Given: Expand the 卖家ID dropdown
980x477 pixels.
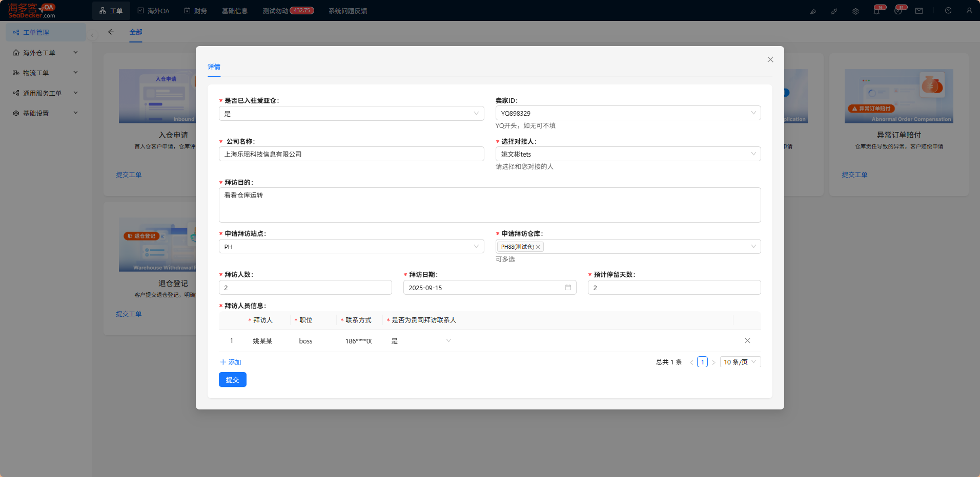Looking at the screenshot, I should (x=628, y=113).
